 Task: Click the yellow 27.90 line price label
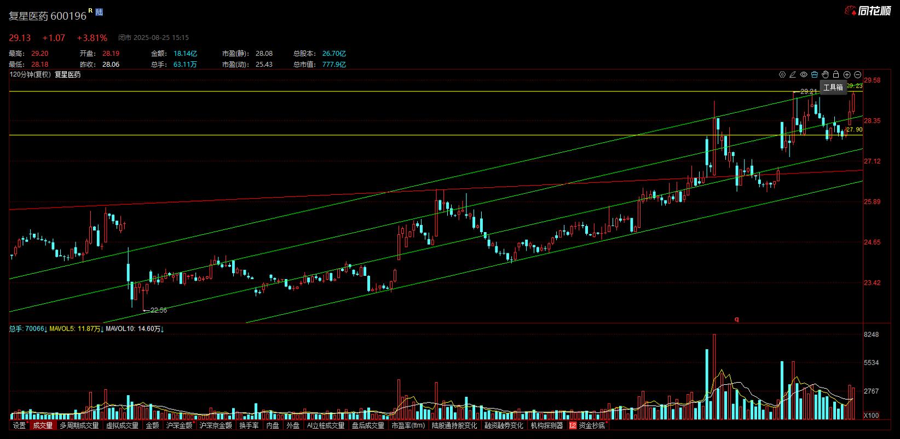(x=854, y=130)
